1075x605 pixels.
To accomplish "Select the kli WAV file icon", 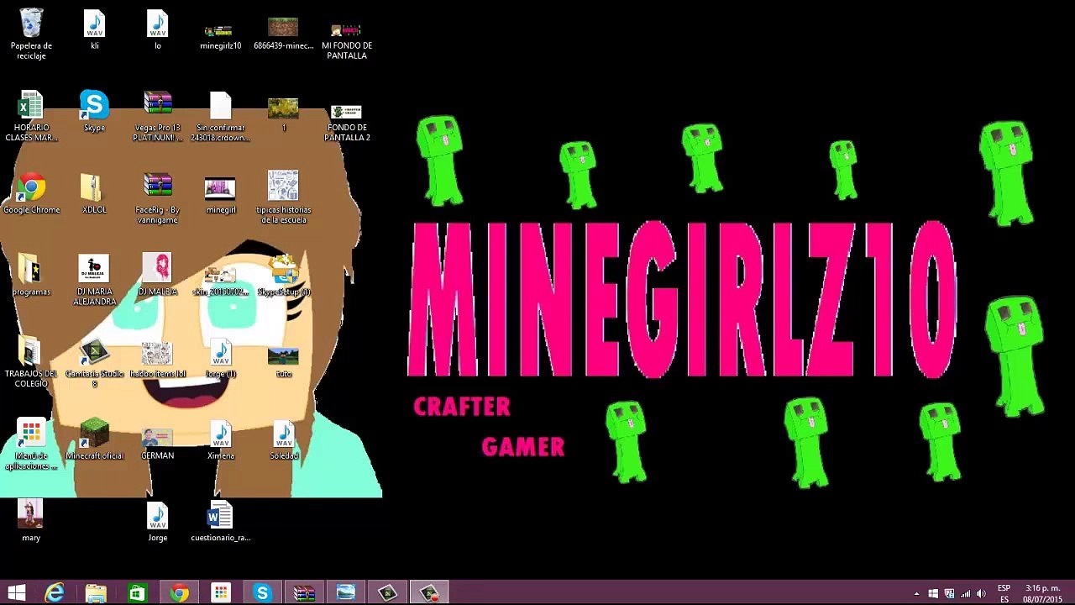I will click(x=94, y=30).
